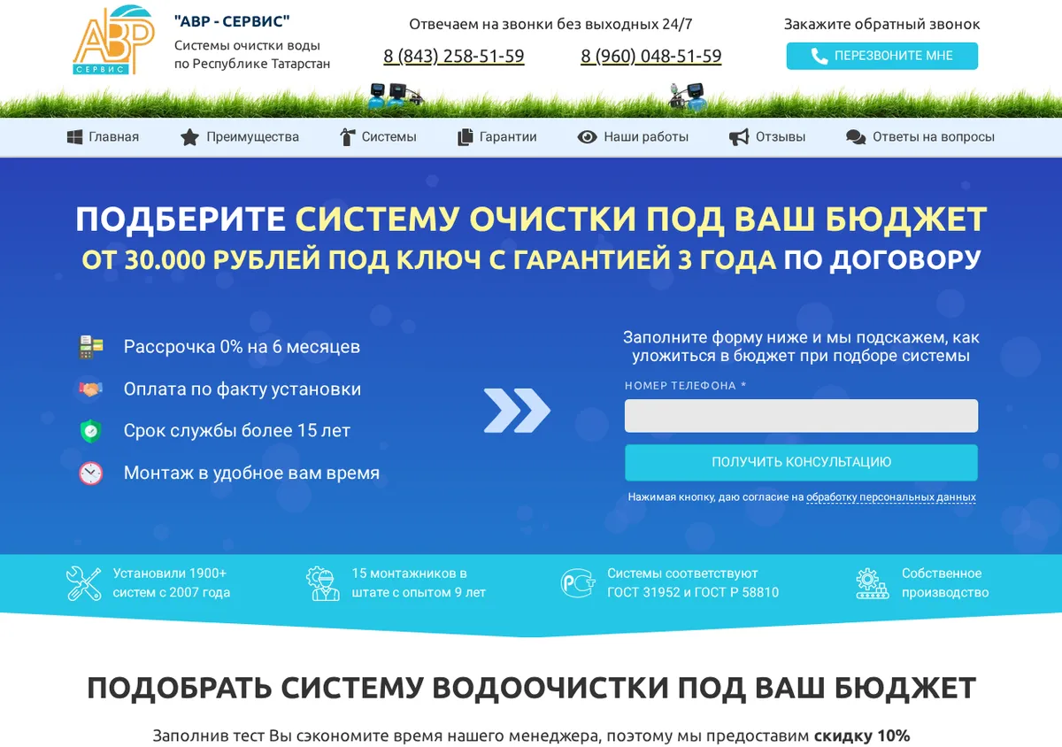This screenshot has height=747, width=1062.
Task: Click the eye icon beside Наши работы
Action: point(587,137)
